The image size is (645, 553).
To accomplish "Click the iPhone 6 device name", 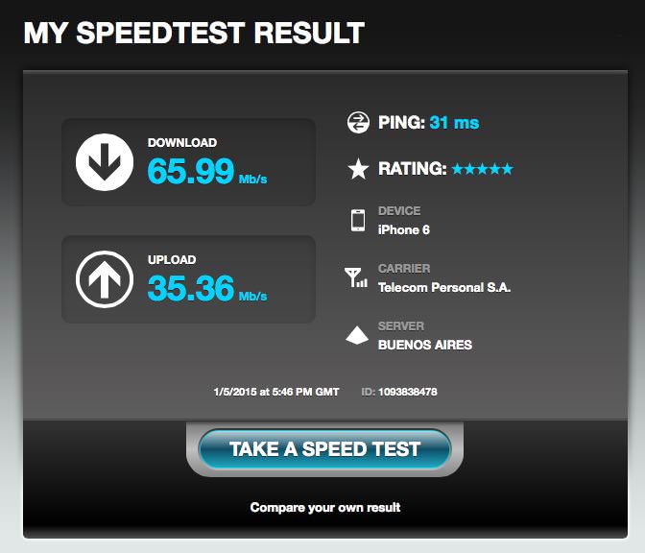I will pos(403,229).
